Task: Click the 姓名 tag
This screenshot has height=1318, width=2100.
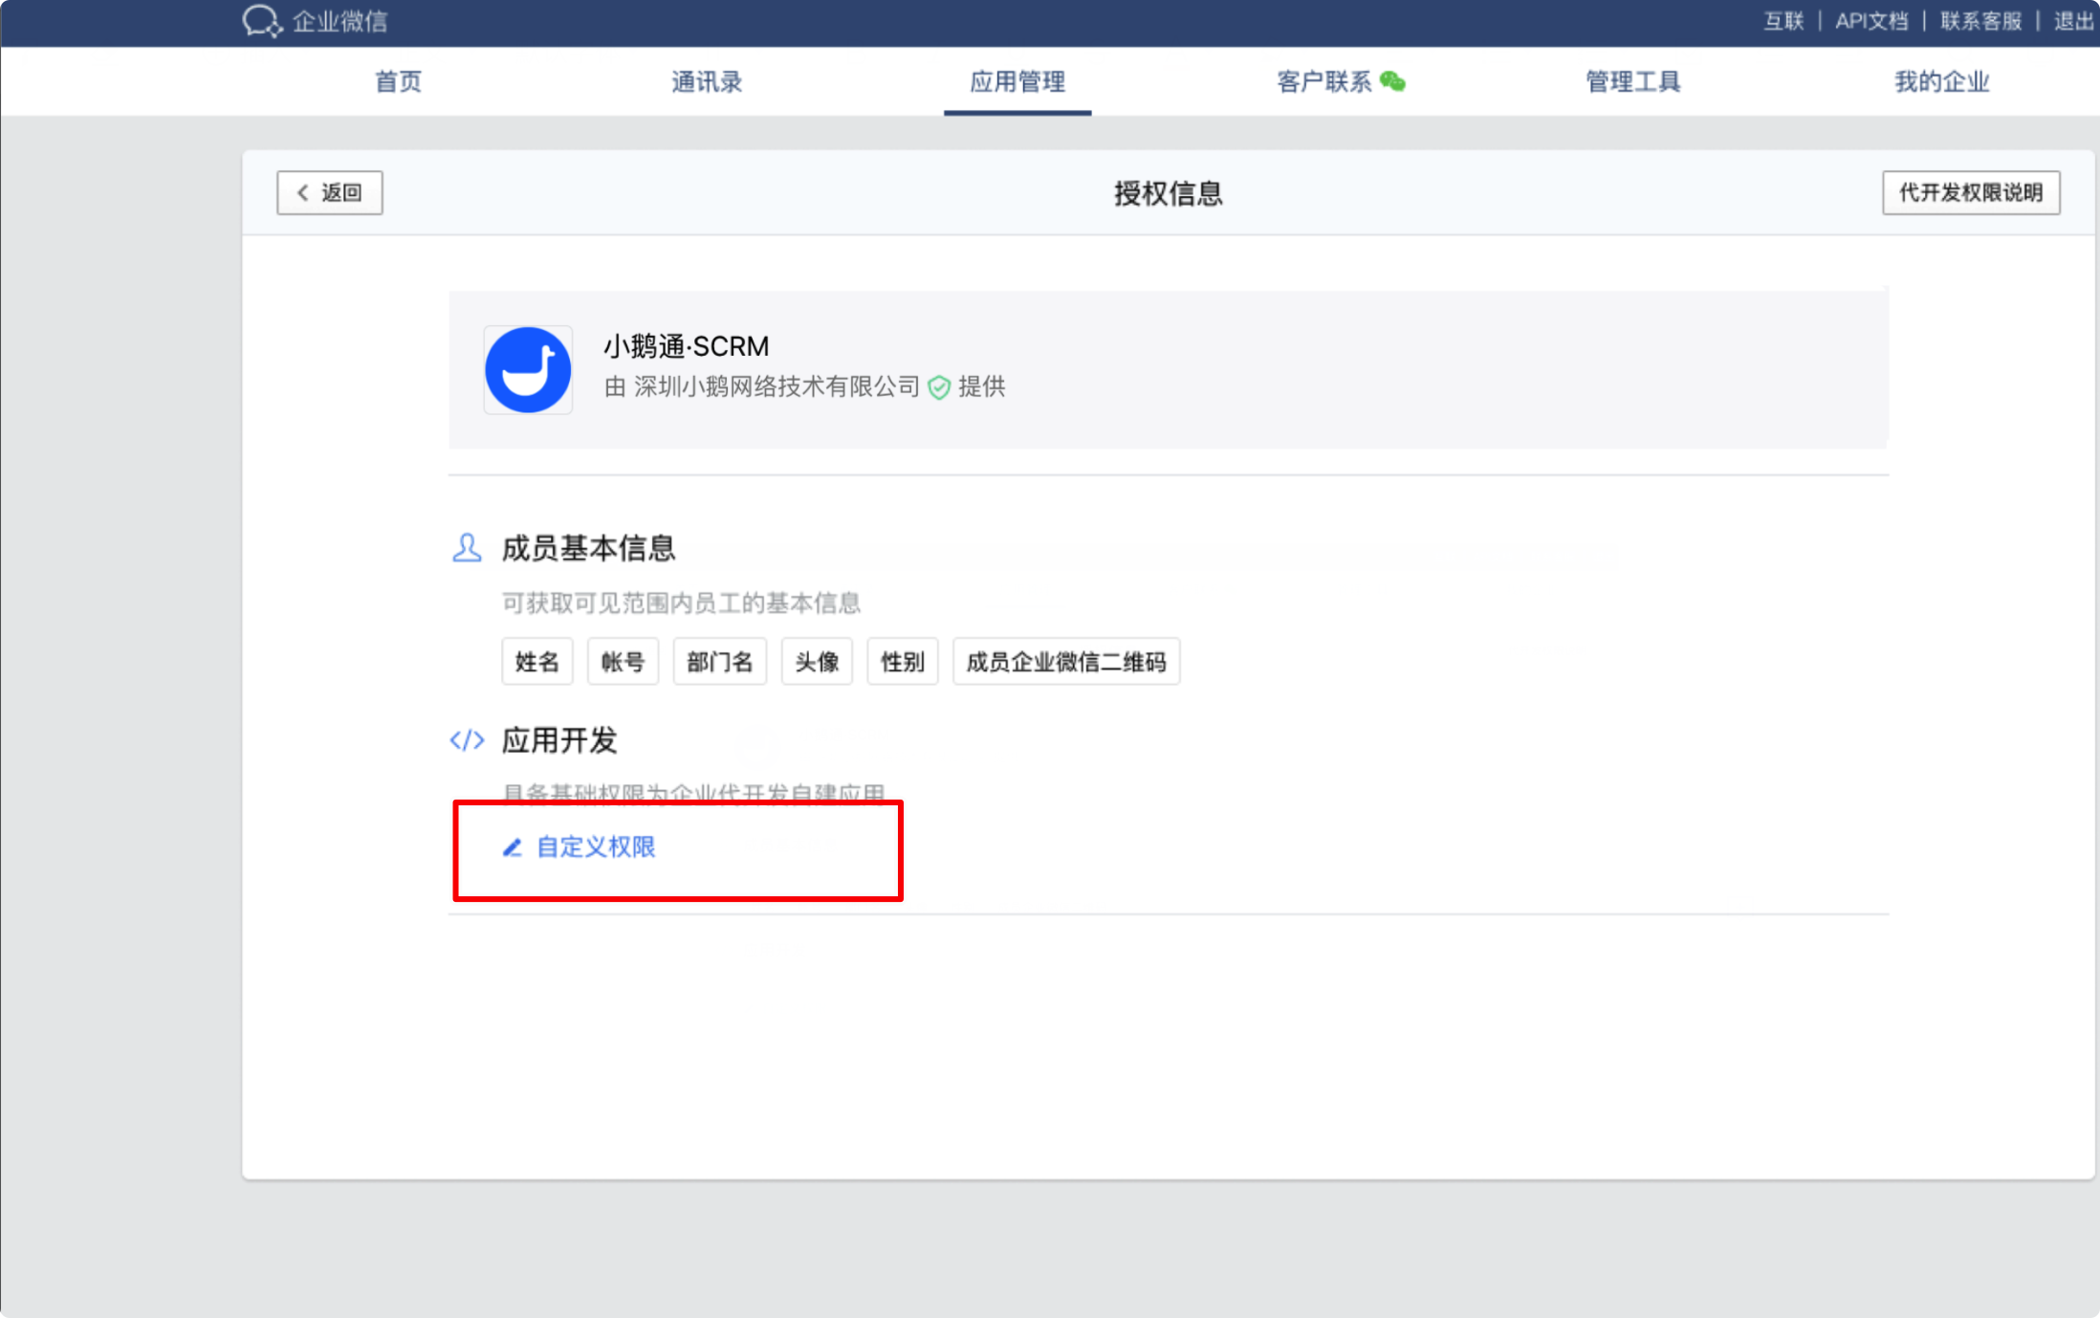Action: pos(537,662)
